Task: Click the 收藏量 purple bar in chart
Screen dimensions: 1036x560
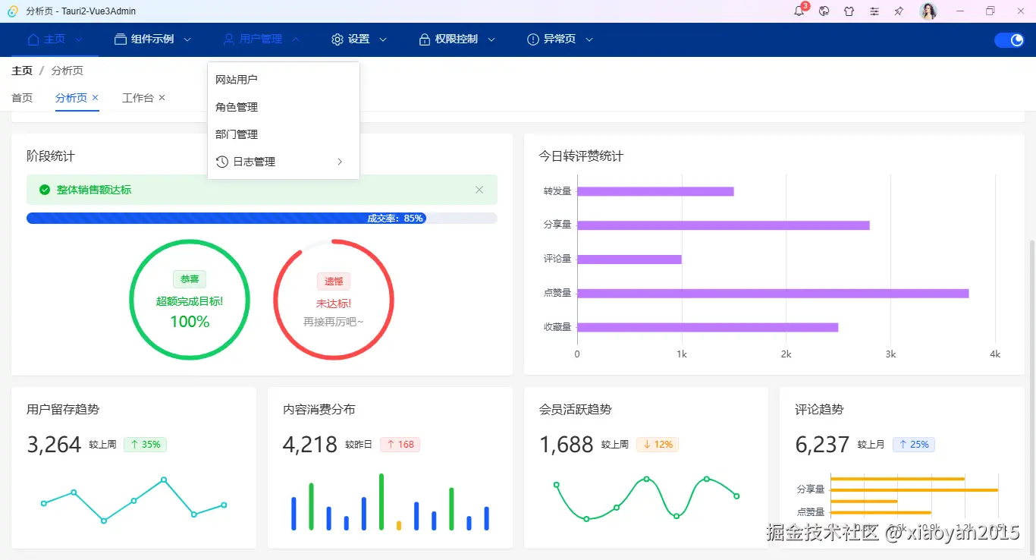Action: point(708,328)
